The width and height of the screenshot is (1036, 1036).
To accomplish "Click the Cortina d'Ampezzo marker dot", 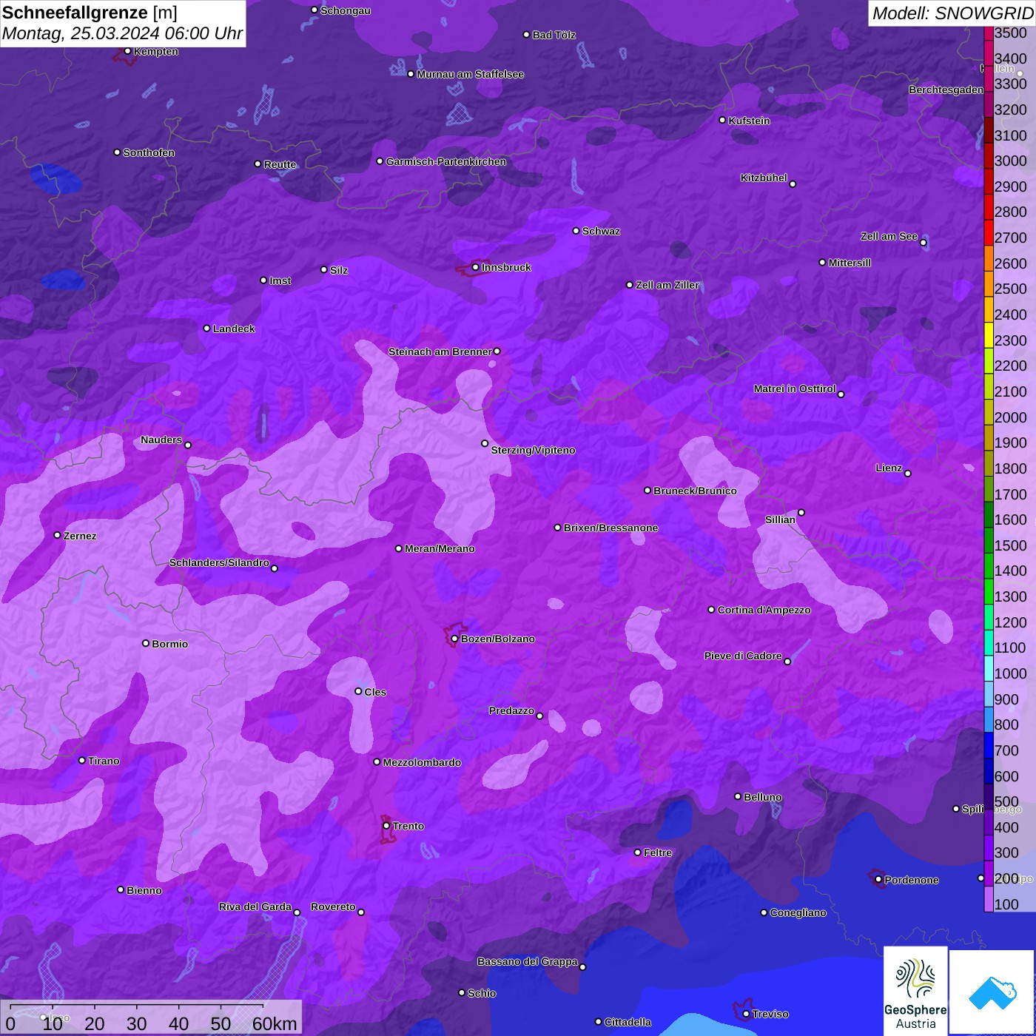I will click(x=711, y=610).
